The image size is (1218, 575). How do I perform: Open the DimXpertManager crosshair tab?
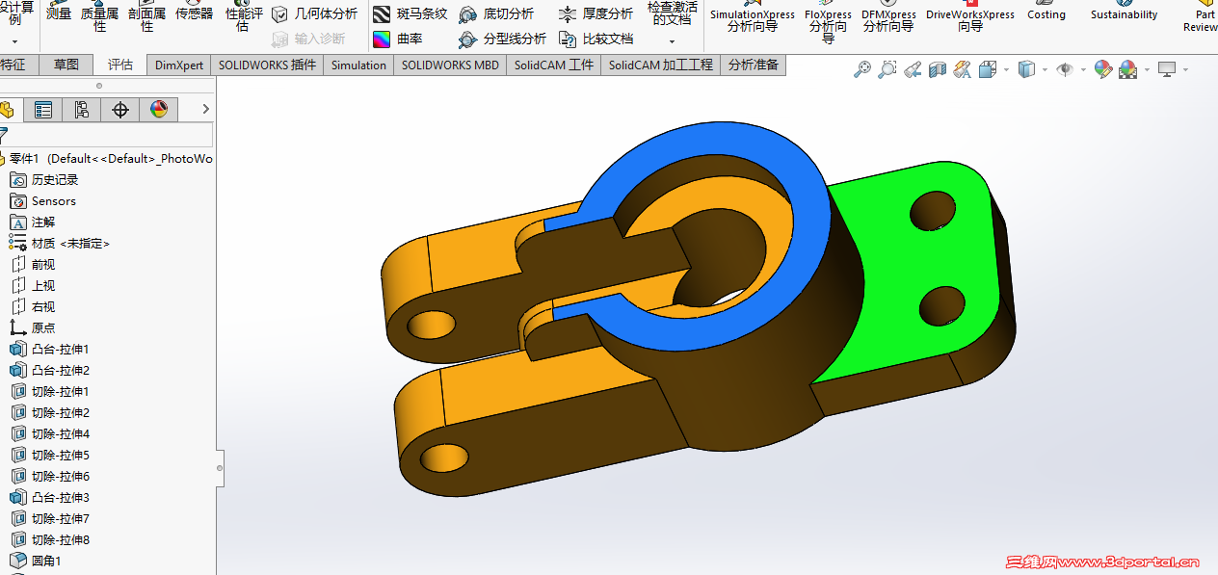[120, 110]
